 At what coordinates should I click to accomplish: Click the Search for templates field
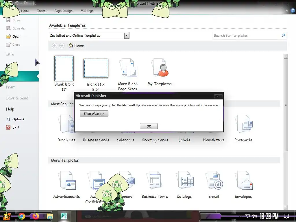(x=246, y=36)
